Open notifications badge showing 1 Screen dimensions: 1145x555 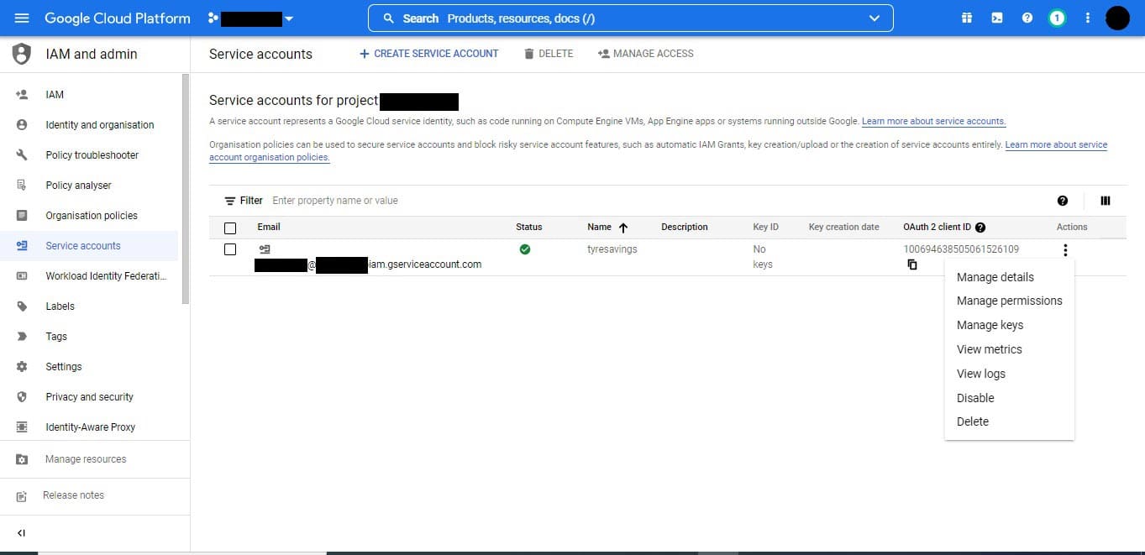pos(1058,18)
